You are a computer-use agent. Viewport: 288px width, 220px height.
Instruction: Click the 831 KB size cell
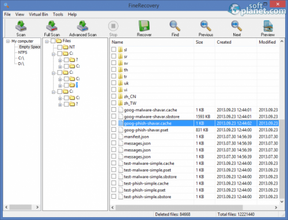pyautogui.click(x=202, y=130)
